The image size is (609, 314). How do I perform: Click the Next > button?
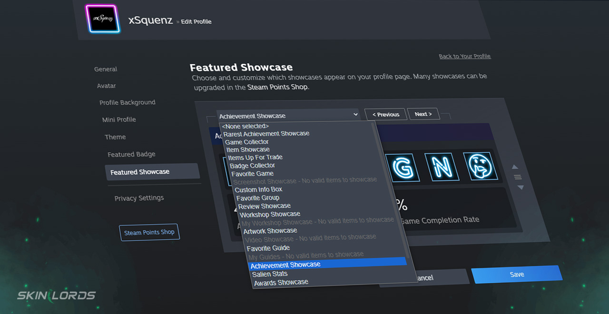[x=423, y=114]
